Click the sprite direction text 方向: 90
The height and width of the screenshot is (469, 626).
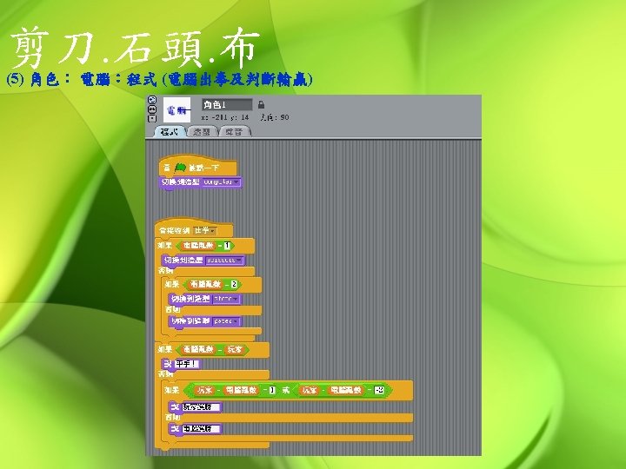tap(275, 117)
